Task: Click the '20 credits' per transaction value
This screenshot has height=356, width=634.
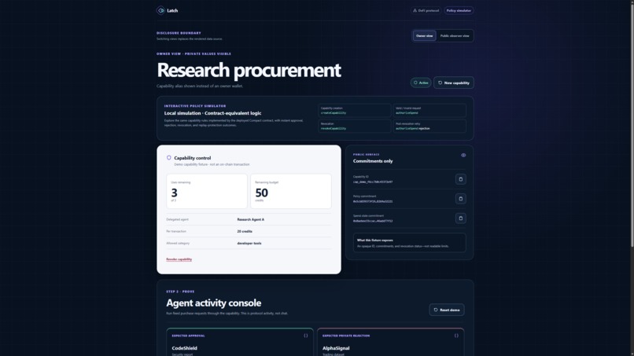Action: [245, 232]
